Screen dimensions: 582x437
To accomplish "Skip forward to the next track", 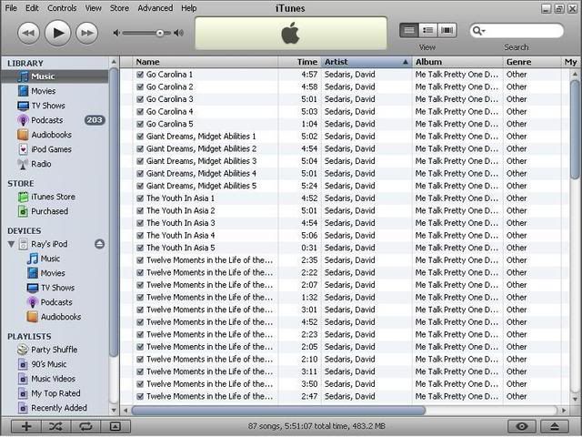I will click(x=87, y=33).
